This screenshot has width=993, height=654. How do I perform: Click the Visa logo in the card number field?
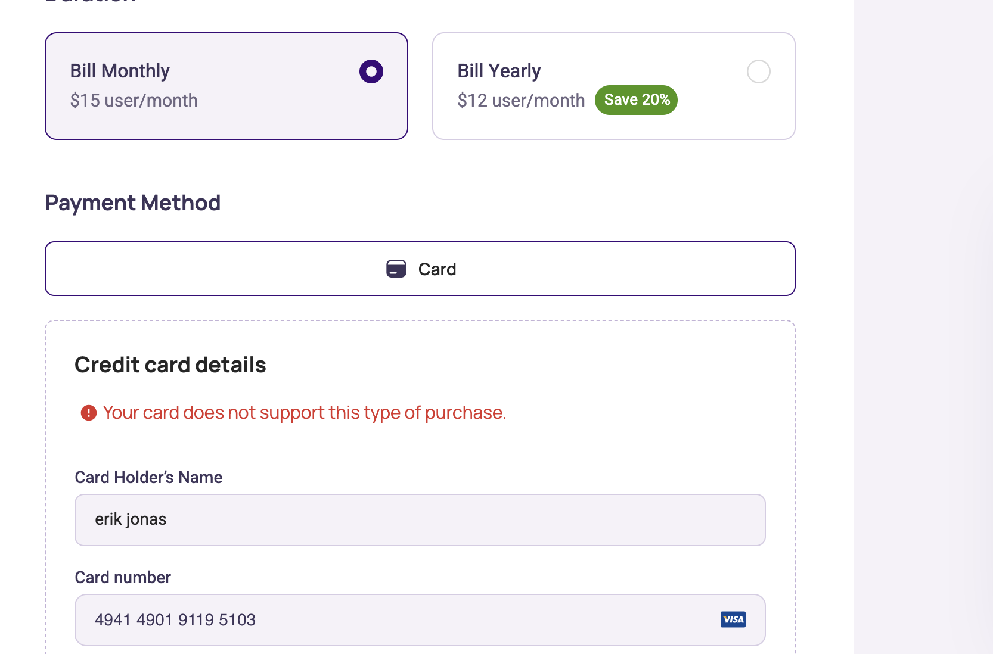point(733,619)
